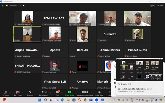Select the Angad chowdhary tile
The image size is (165, 103).
[x=27, y=50]
